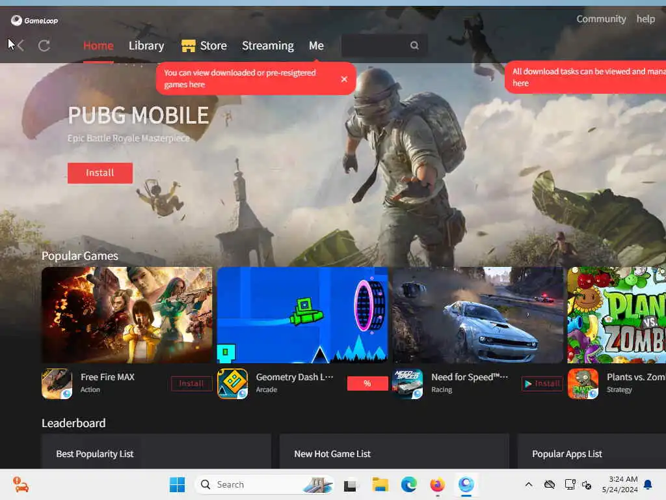Open Geometry Dash app icon
Viewport: 666px width, 500px height.
[x=232, y=383]
